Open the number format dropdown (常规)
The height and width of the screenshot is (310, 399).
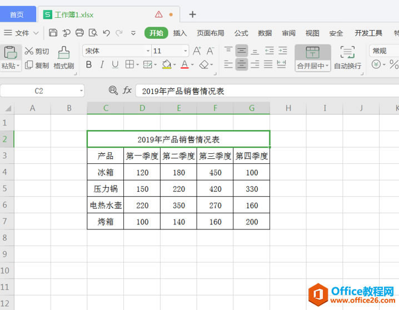point(384,51)
